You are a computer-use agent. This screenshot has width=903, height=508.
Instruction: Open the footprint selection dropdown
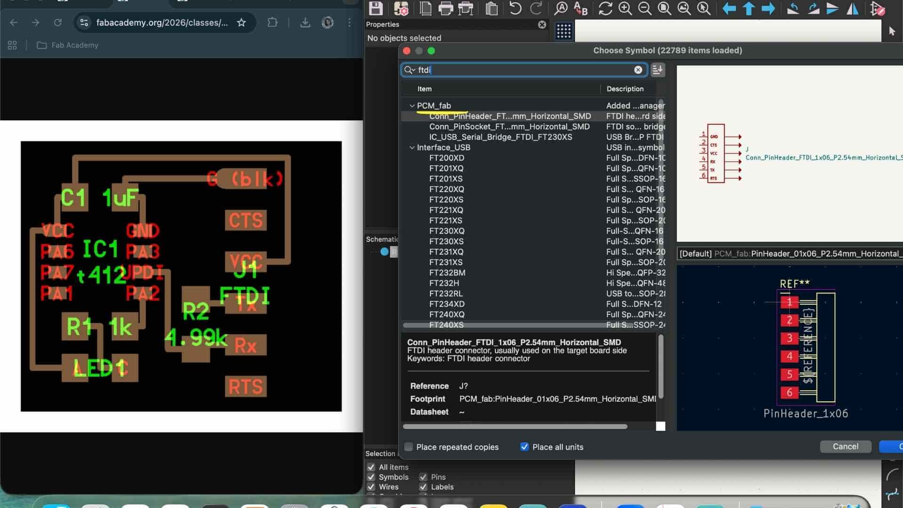790,254
